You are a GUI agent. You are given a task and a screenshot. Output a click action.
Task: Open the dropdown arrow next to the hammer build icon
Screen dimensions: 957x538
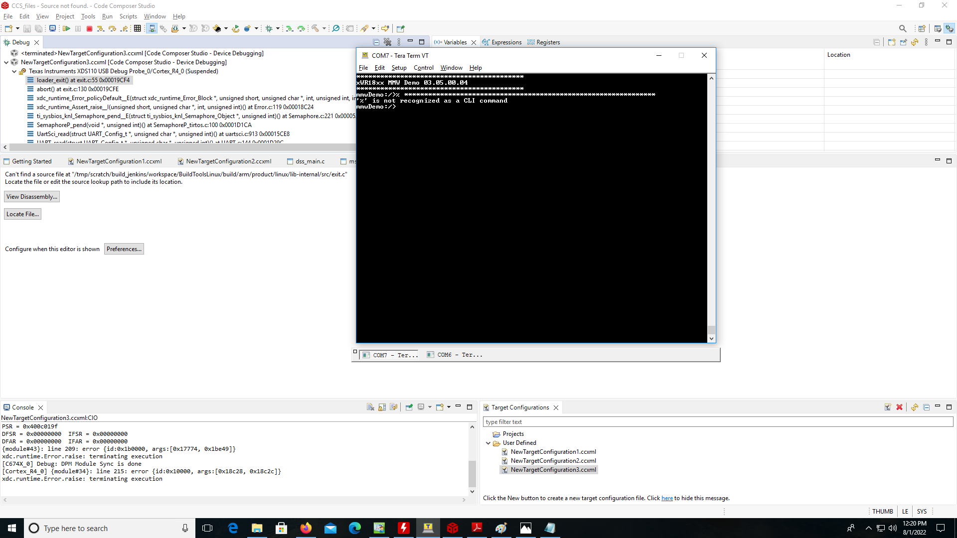324,29
